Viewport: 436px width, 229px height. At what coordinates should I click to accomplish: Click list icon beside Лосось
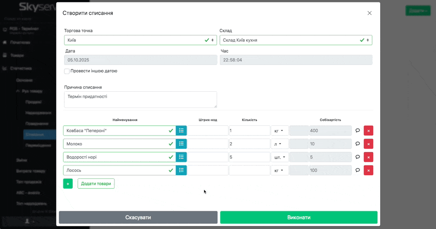click(181, 170)
